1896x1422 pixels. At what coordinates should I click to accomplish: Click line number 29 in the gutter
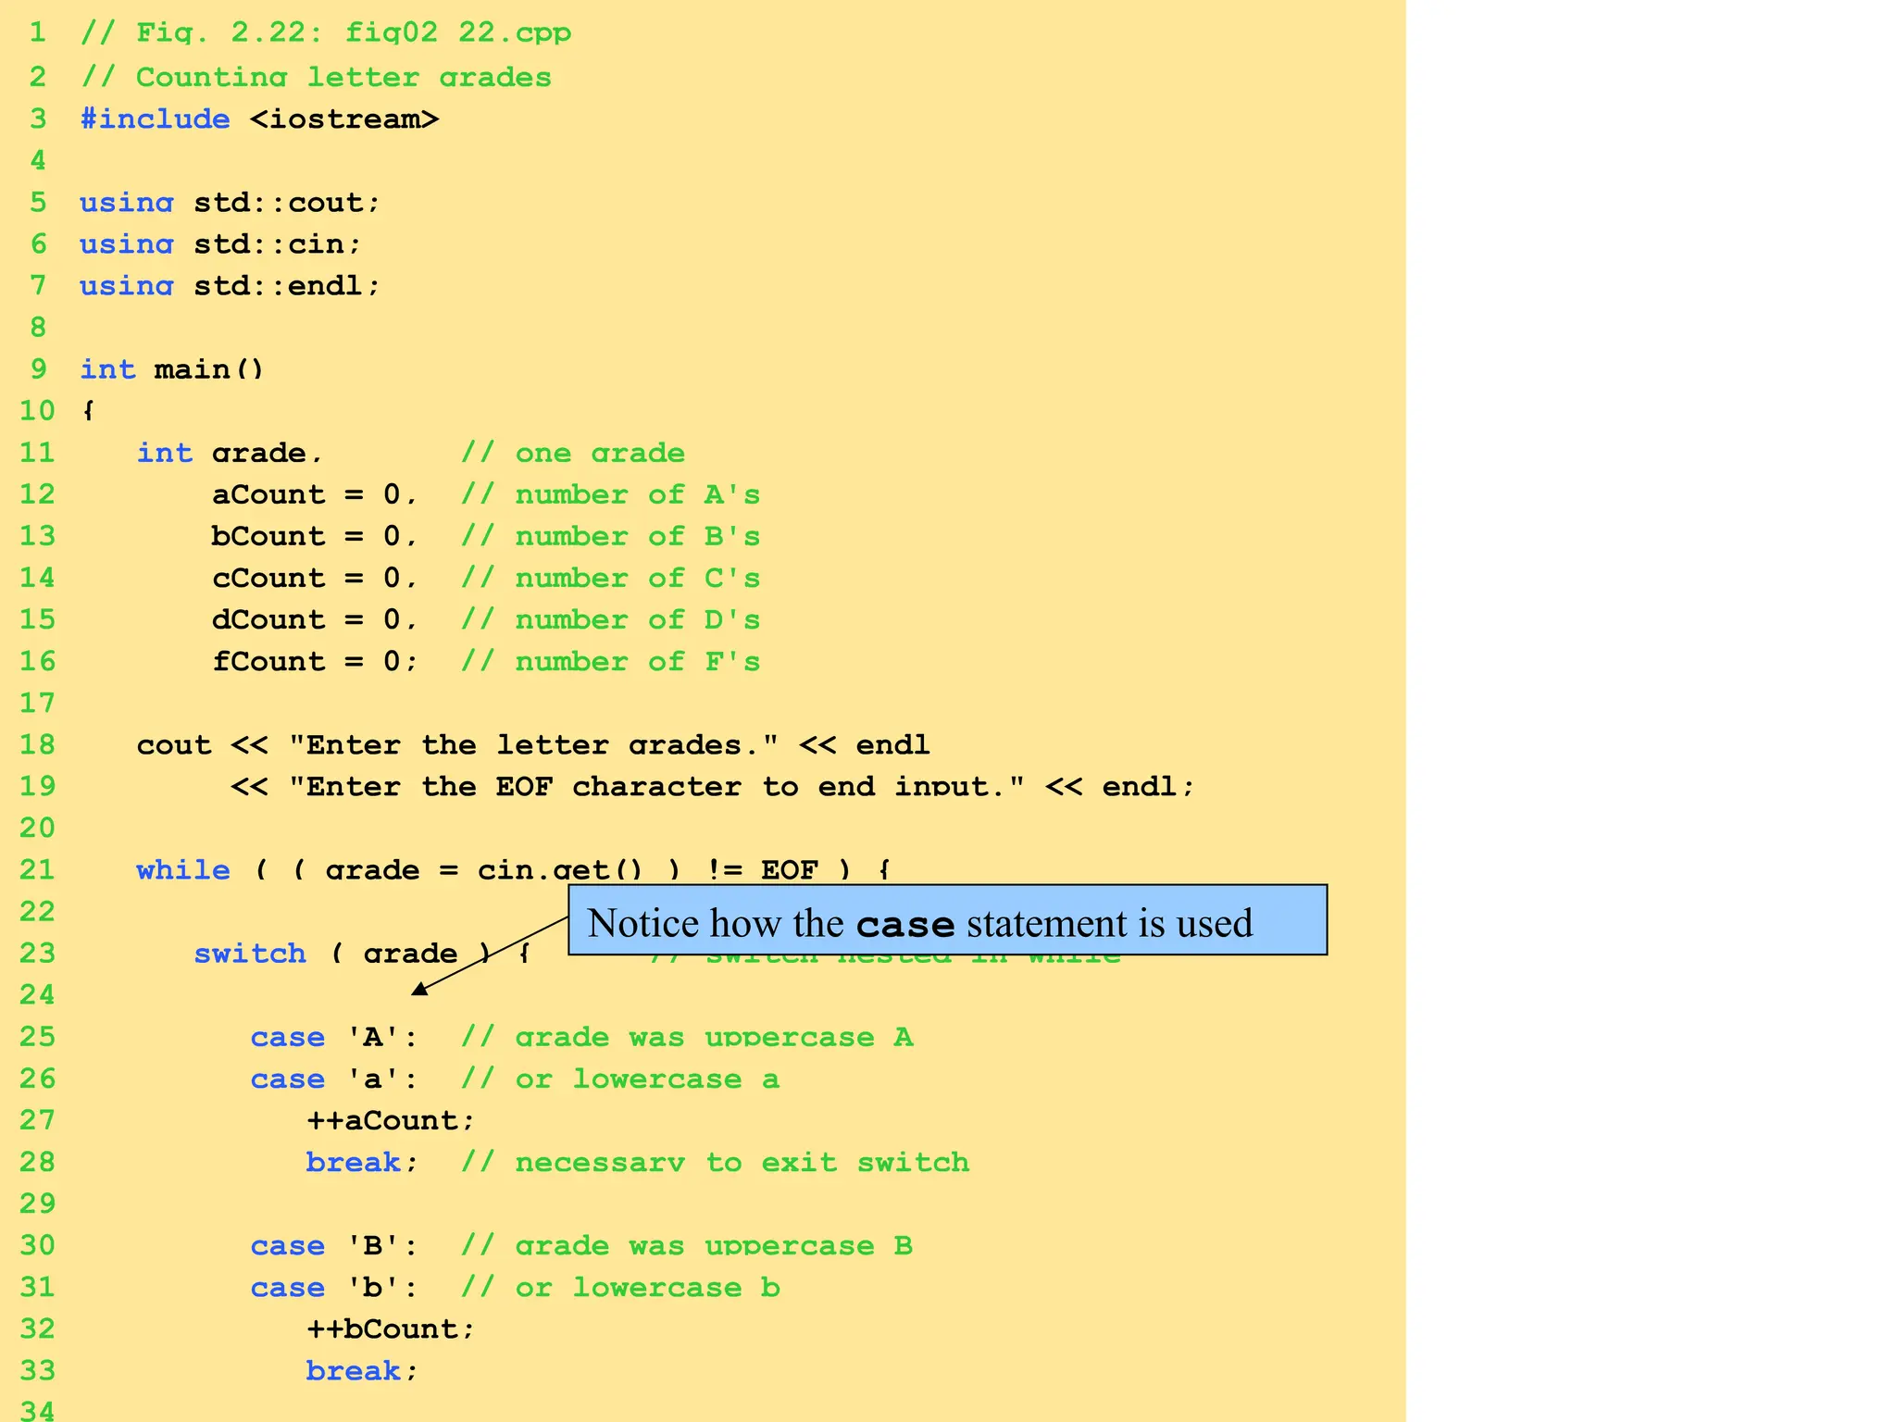pos(37,1204)
